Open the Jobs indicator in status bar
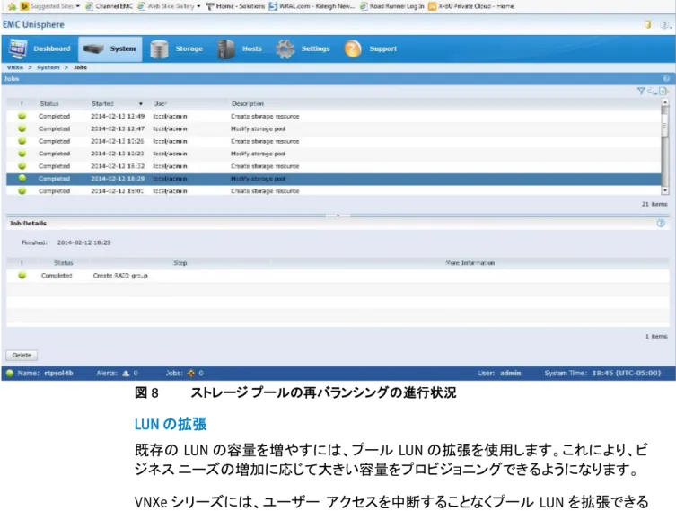Image resolution: width=676 pixels, height=511 pixels. (185, 374)
